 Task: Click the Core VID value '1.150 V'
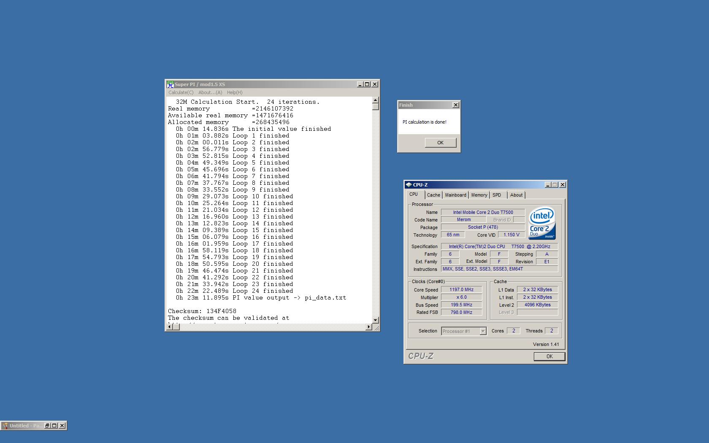coord(511,235)
